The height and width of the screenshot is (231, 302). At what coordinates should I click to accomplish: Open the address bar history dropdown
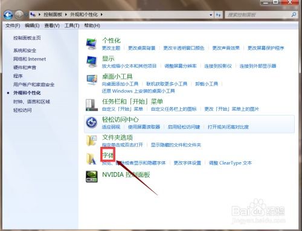pos(211,15)
